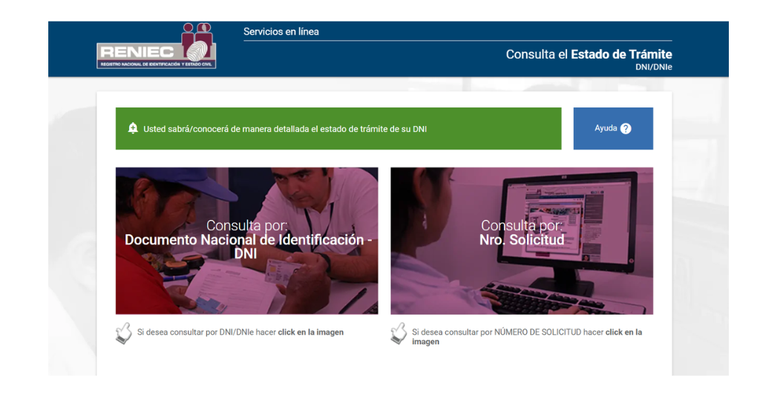Open the Ayuda help button

point(613,129)
